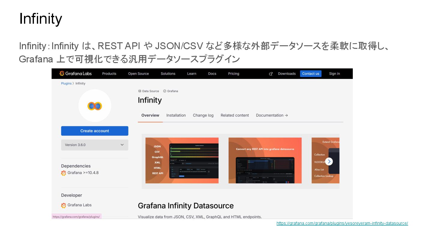Click the Grafana Labs icon under Developer
Viewport: 432px width, 243px height.
click(64, 205)
